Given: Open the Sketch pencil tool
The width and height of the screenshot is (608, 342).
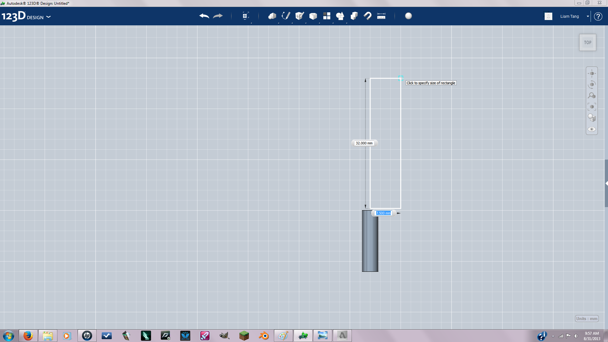Looking at the screenshot, I should pos(286,16).
